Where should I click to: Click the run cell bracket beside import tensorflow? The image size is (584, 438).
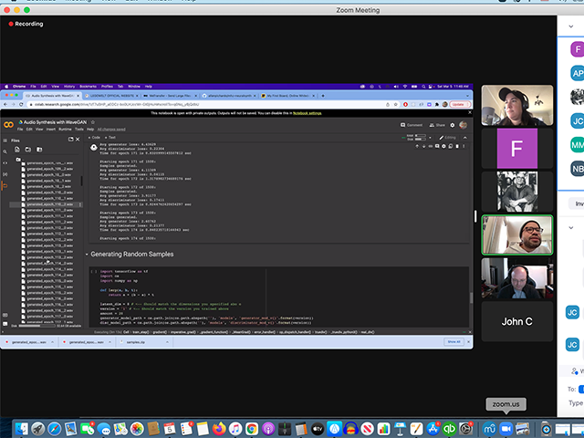[93, 272]
